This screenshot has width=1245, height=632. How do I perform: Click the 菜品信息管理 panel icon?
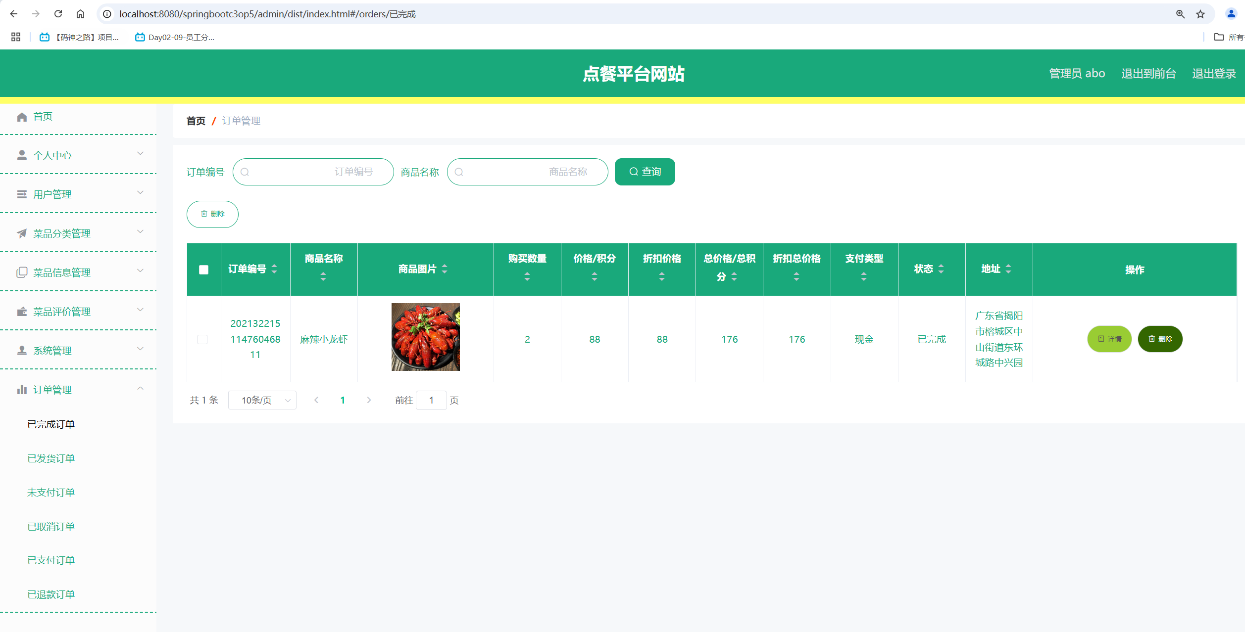click(22, 272)
